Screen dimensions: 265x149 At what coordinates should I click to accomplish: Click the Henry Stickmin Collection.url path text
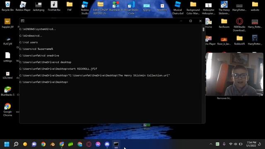coord(119,75)
